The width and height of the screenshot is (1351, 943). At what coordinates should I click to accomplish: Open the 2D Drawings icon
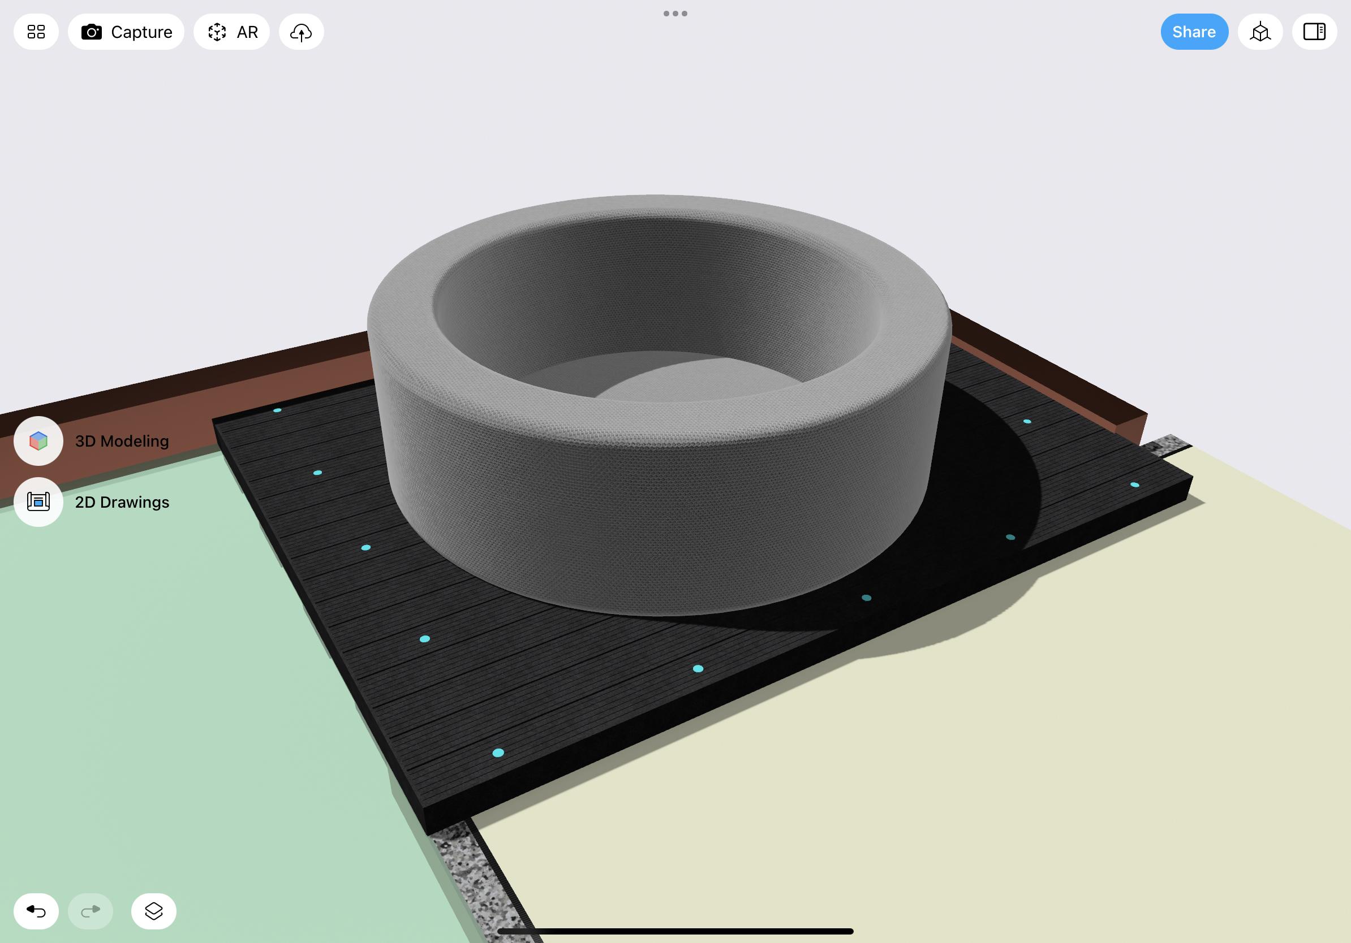coord(38,502)
